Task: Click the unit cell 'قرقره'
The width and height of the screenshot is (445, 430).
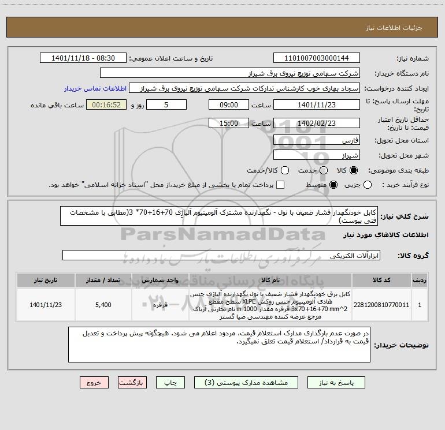Action: coord(160,305)
